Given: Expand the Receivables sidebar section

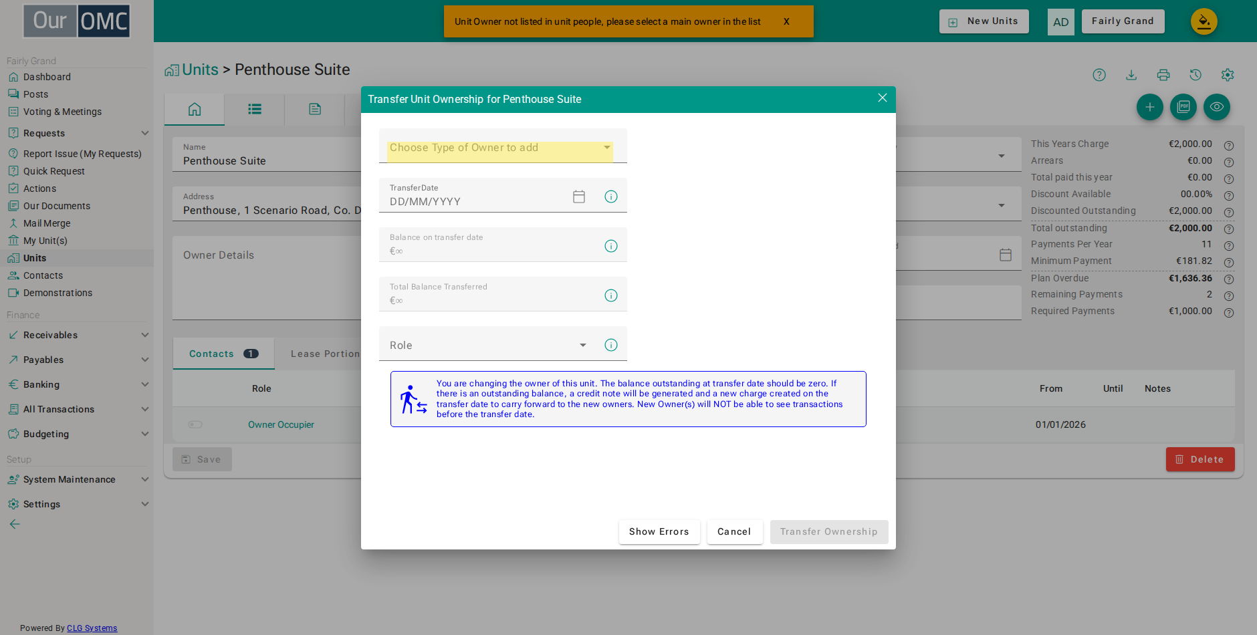Looking at the screenshot, I should tap(78, 335).
